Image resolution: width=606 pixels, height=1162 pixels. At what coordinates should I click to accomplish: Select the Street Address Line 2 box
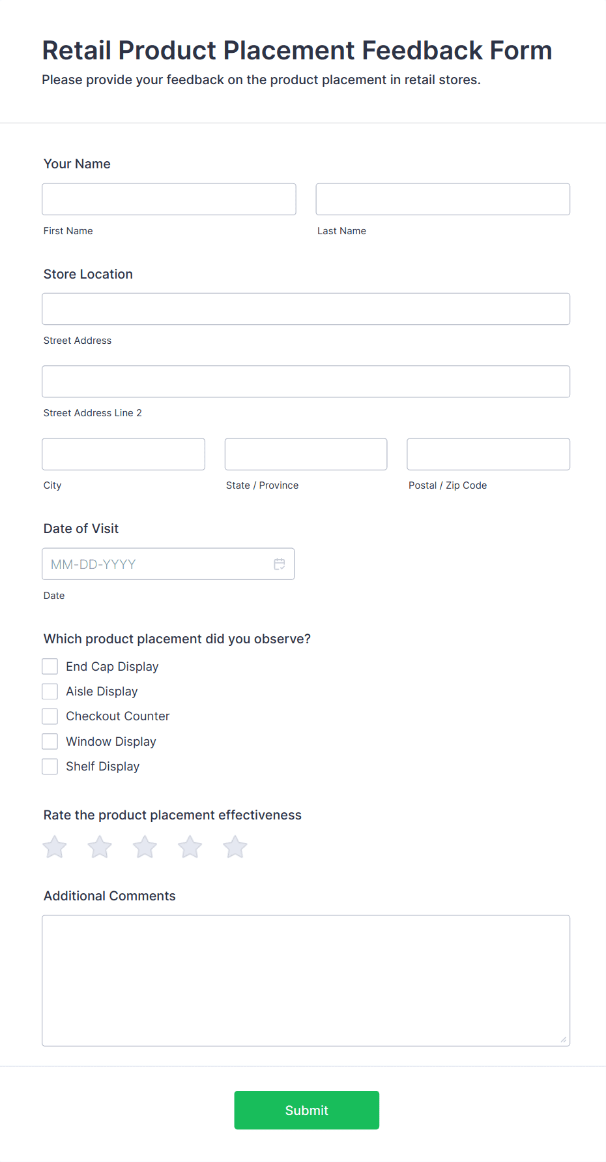(x=306, y=382)
